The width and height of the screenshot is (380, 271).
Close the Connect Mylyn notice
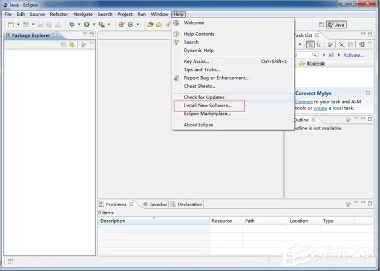pos(368,93)
